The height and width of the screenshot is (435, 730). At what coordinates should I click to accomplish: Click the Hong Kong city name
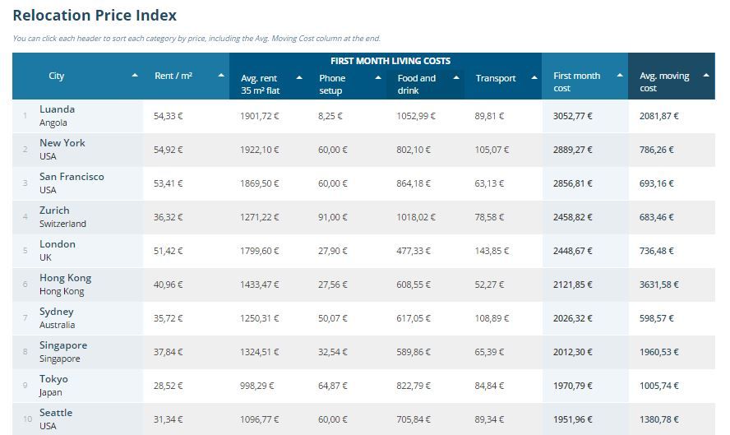65,278
